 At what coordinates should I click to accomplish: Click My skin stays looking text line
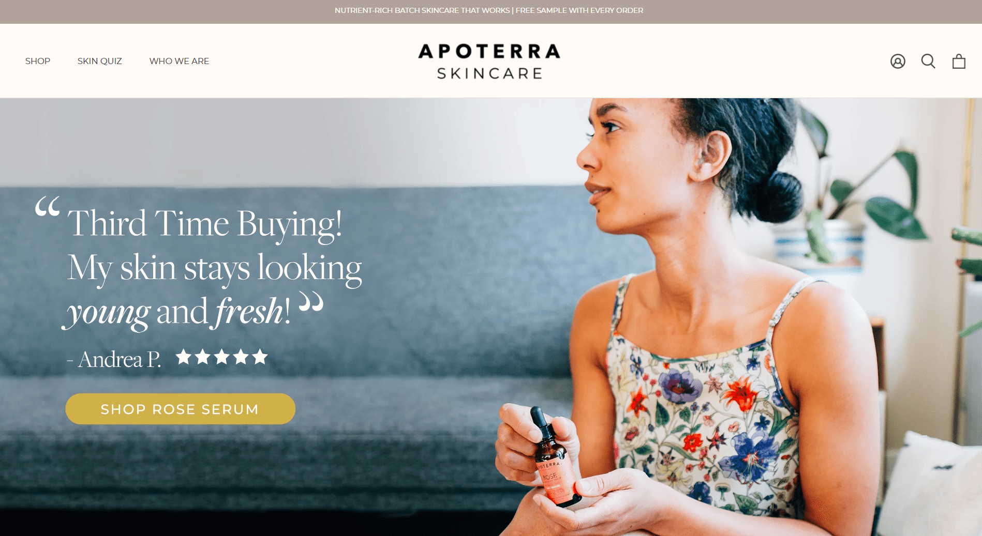click(215, 268)
